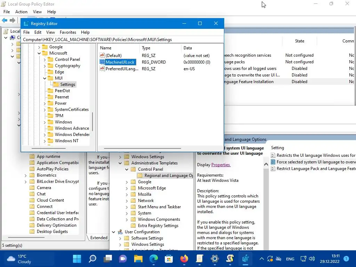Open the Favorites menu in Registry Editor

[68, 32]
